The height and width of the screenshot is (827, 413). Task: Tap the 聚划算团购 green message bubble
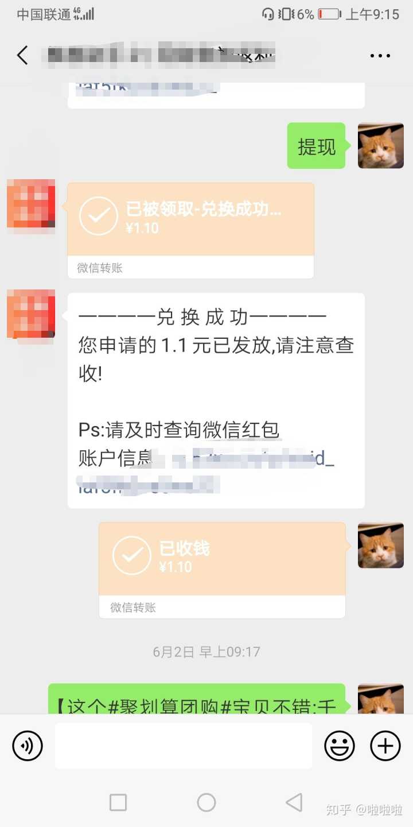197,699
